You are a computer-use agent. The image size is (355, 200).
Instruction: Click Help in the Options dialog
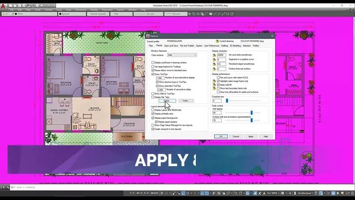[x=266, y=137]
